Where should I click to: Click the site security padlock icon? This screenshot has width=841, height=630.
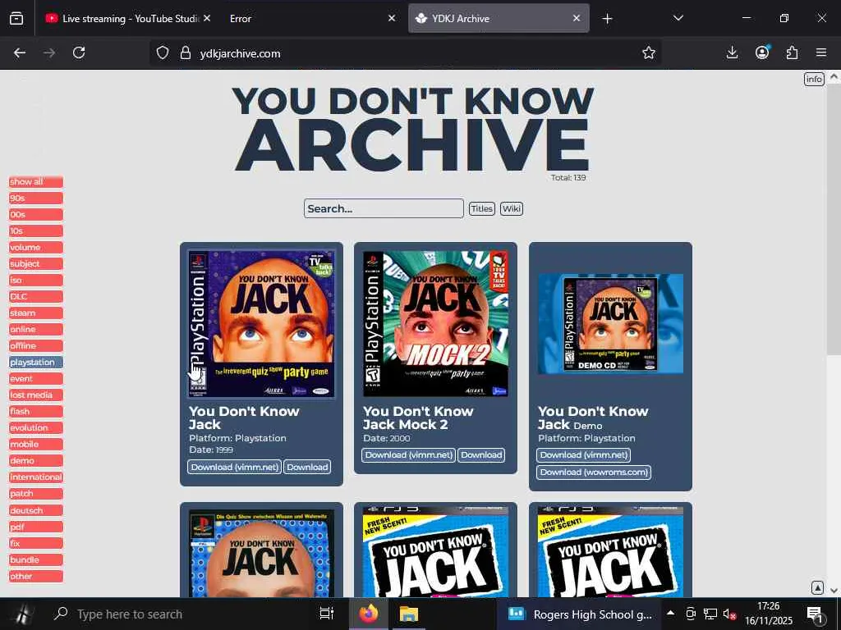click(186, 53)
